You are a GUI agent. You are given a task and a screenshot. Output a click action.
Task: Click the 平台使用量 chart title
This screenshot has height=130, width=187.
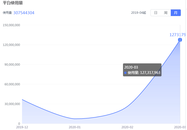(x=13, y=3)
